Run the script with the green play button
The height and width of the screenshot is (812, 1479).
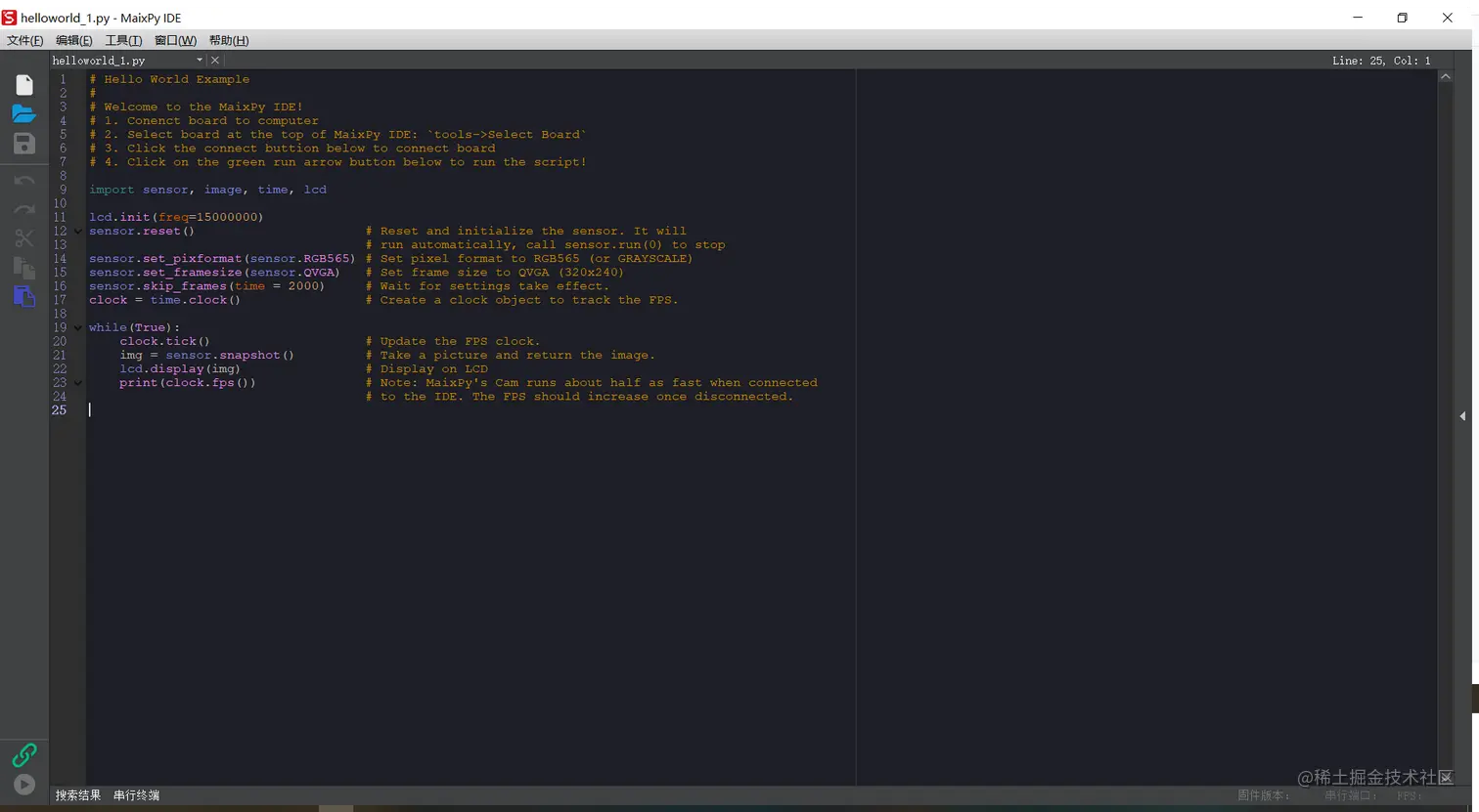[x=24, y=785]
